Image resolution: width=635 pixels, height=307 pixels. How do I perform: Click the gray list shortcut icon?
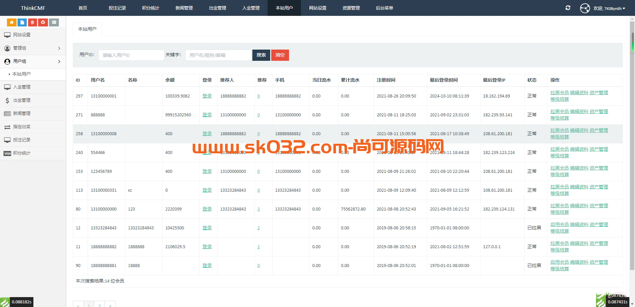[54, 22]
